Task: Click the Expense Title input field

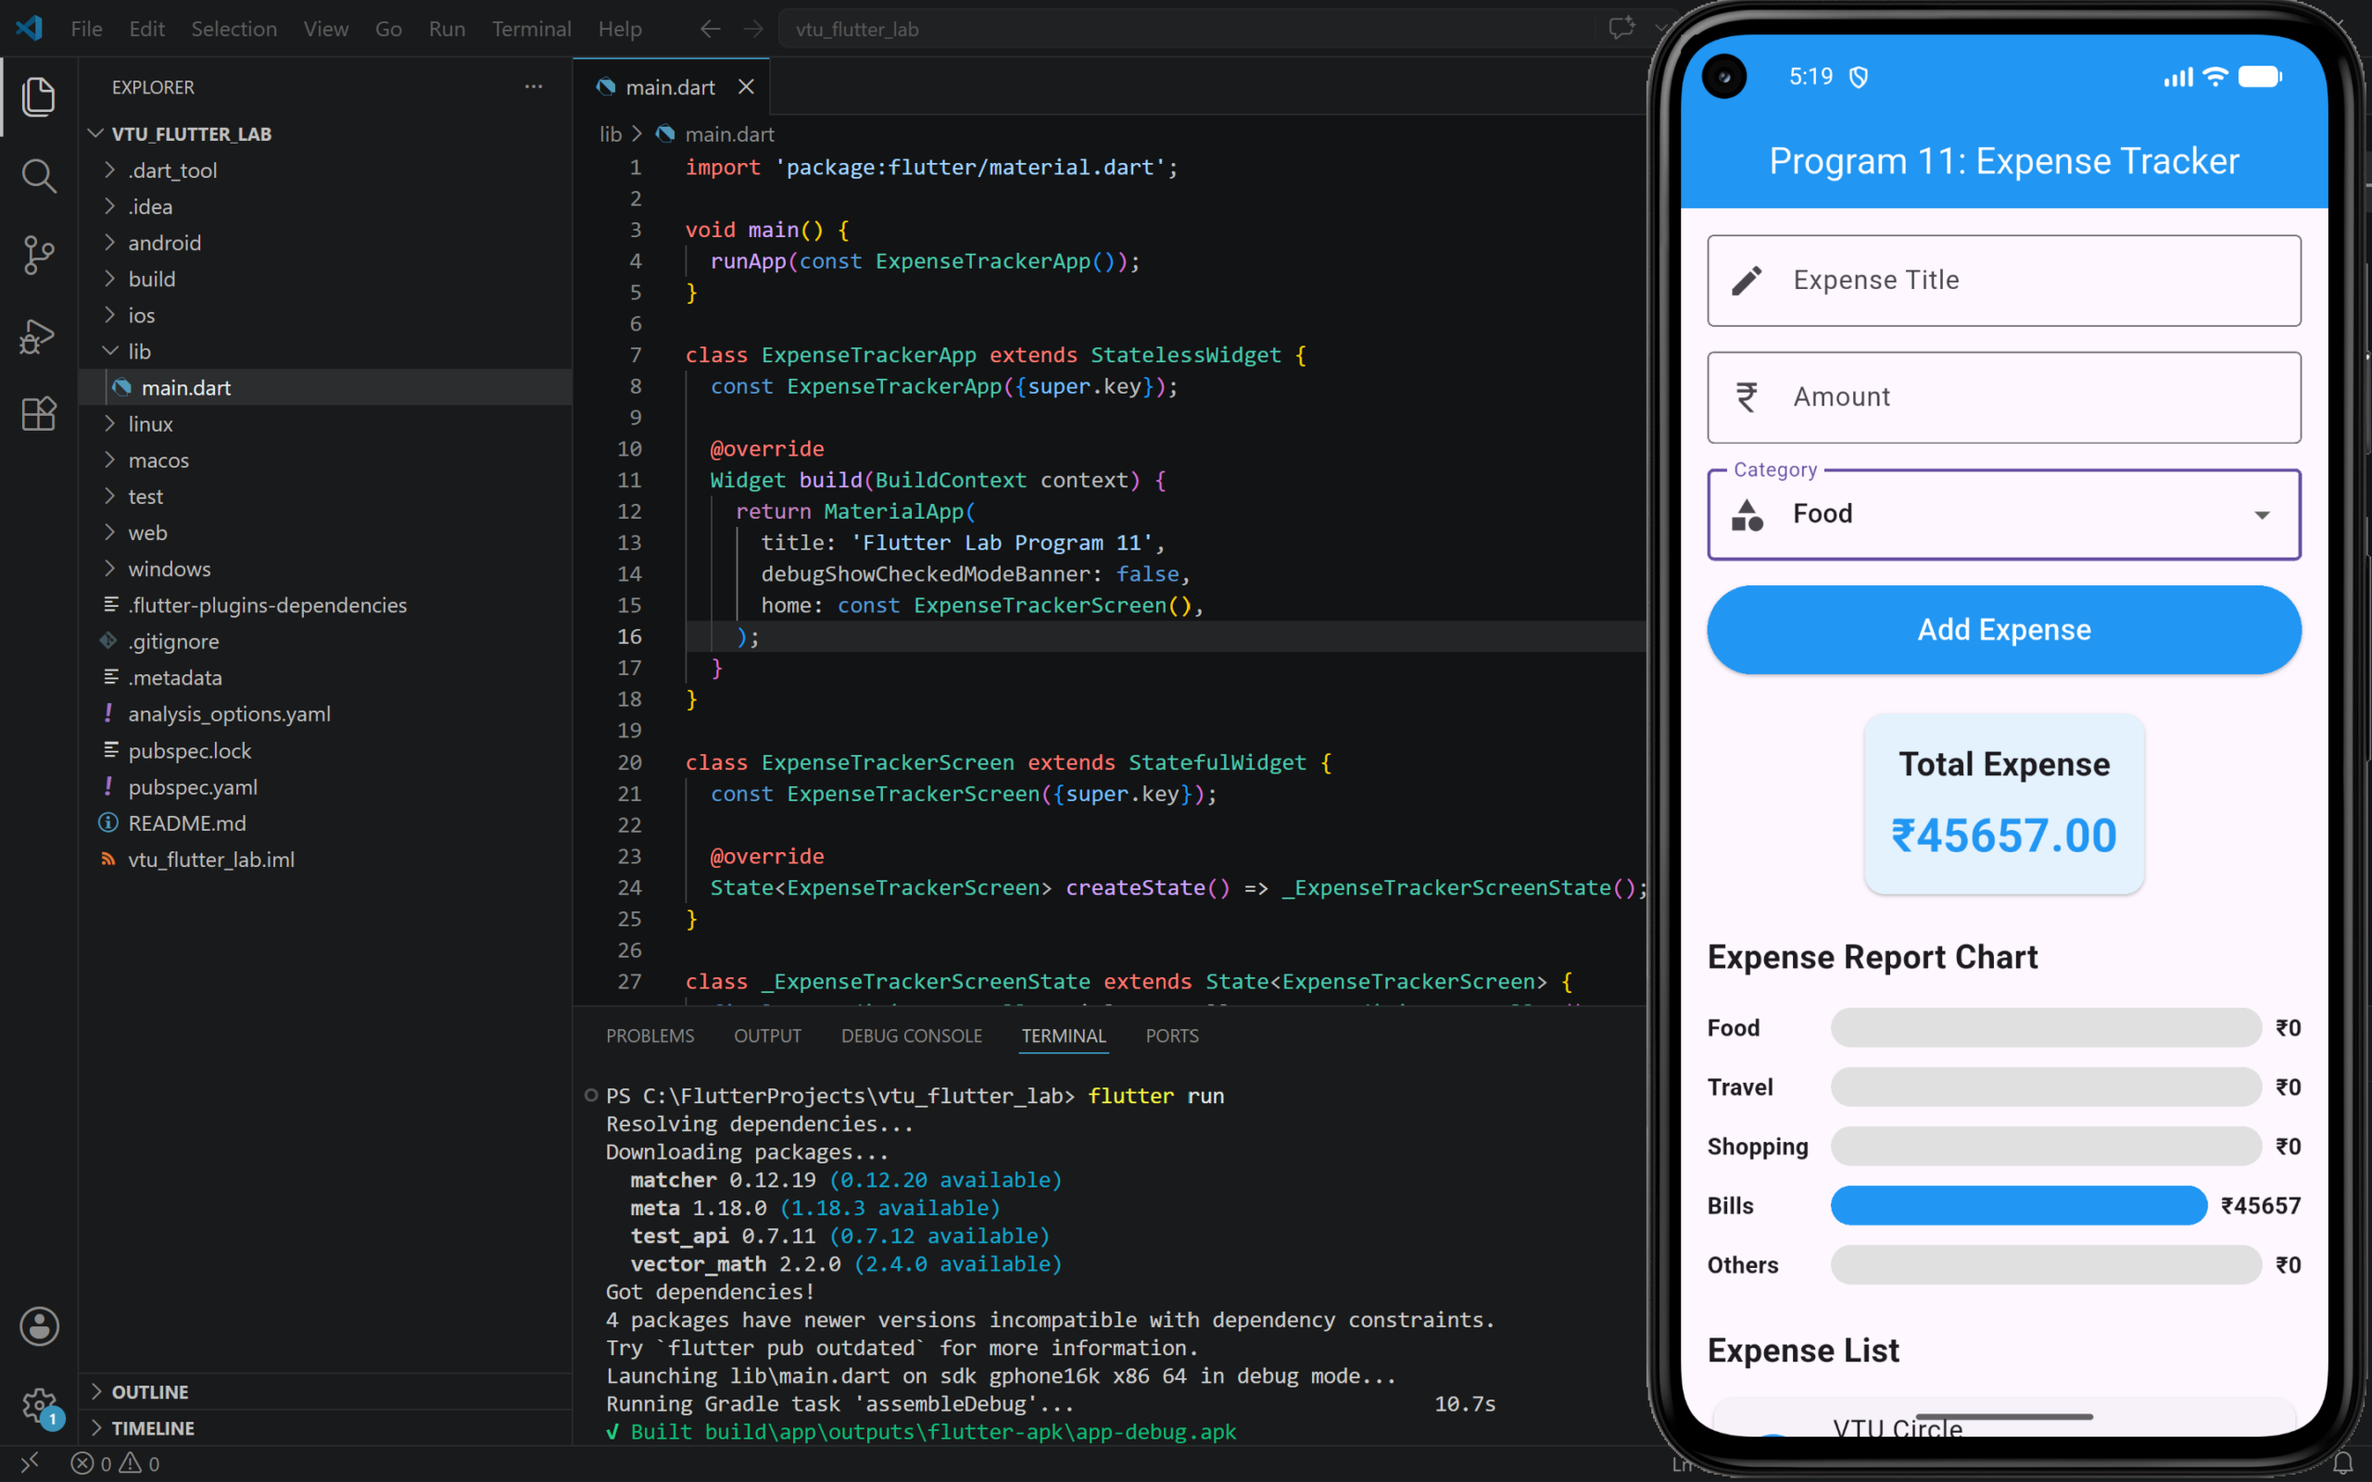Action: coord(2004,281)
